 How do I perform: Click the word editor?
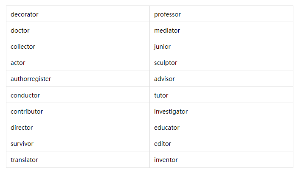[x=163, y=144]
